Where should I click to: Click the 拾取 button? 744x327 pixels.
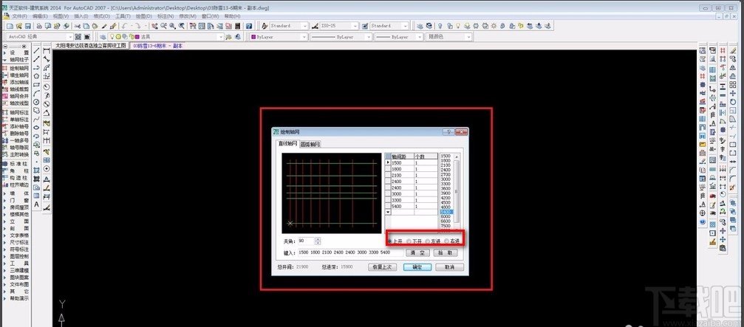446,252
